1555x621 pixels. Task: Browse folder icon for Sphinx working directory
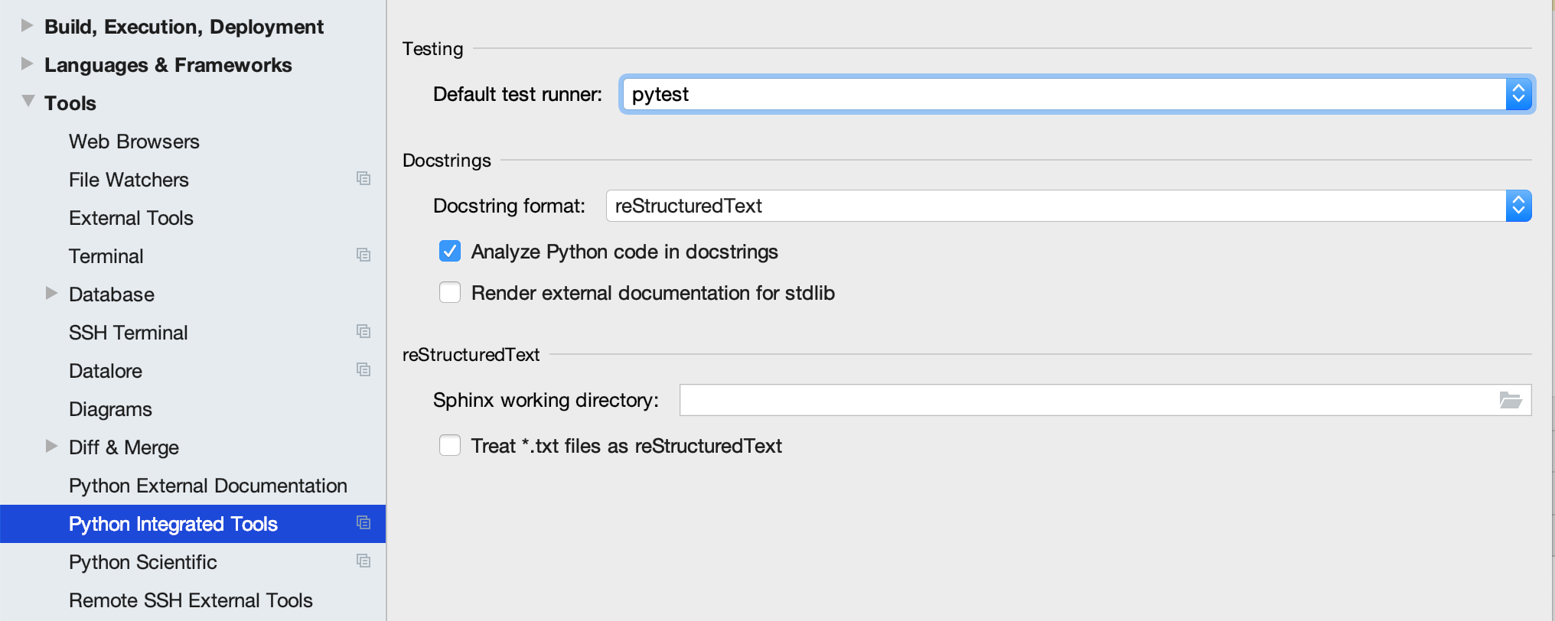pos(1510,400)
